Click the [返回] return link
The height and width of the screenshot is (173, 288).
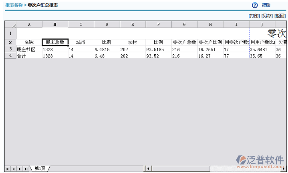pyautogui.click(x=280, y=16)
